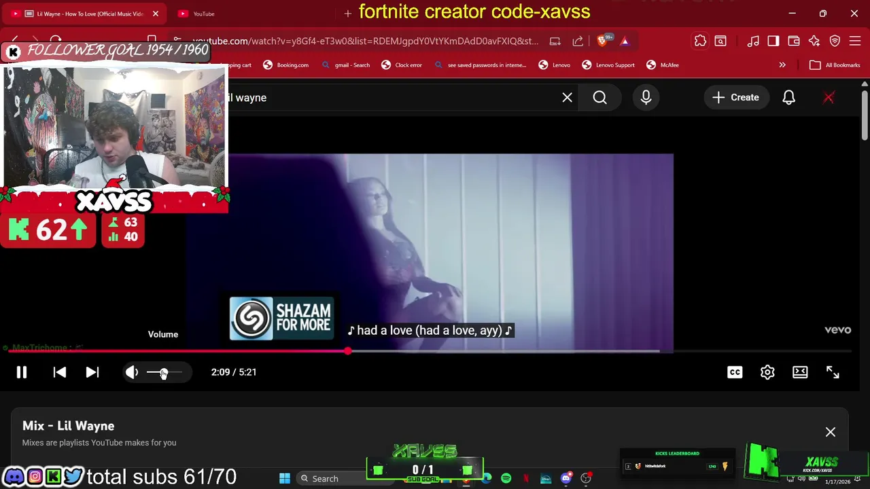This screenshot has width=870, height=489.
Task: Skip to the previous video
Action: 59,372
